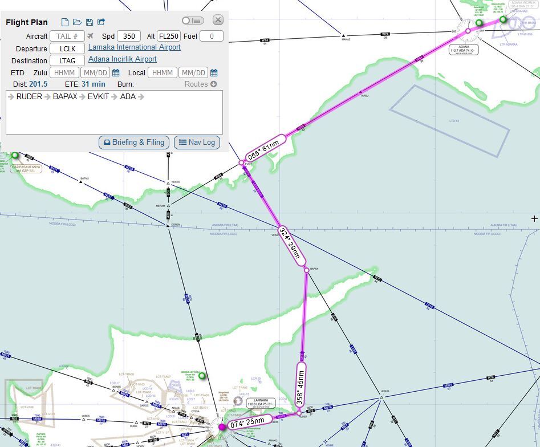Image resolution: width=540 pixels, height=447 pixels.
Task: Open the Local date calendar picker
Action: pos(214,72)
